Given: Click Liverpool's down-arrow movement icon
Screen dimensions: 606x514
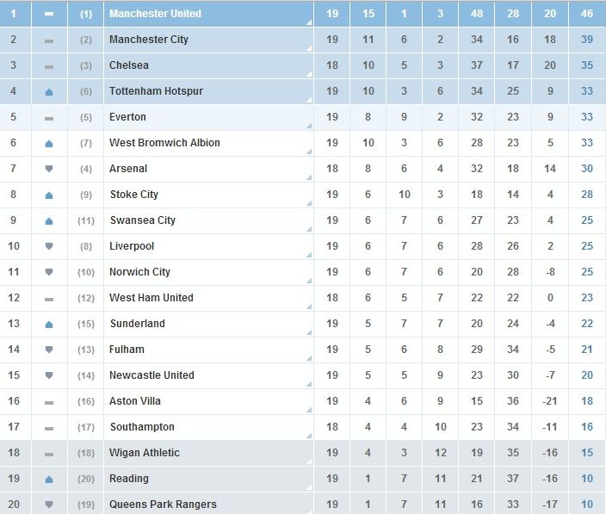Looking at the screenshot, I should click(x=49, y=246).
